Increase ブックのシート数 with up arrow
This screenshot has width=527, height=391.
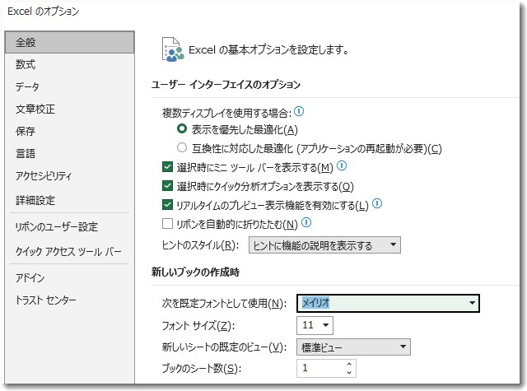pyautogui.click(x=349, y=364)
